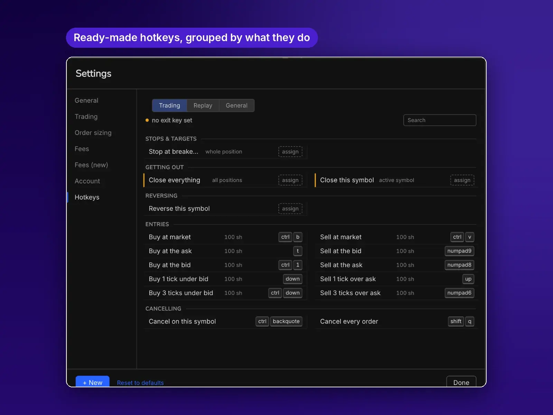The width and height of the screenshot is (553, 415).
Task: Open the General hotkeys tab
Action: click(236, 105)
